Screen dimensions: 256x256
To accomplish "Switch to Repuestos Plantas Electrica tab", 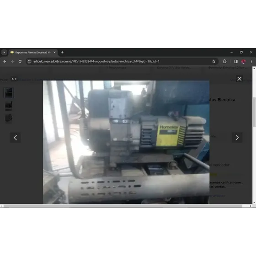I will pos(33,53).
